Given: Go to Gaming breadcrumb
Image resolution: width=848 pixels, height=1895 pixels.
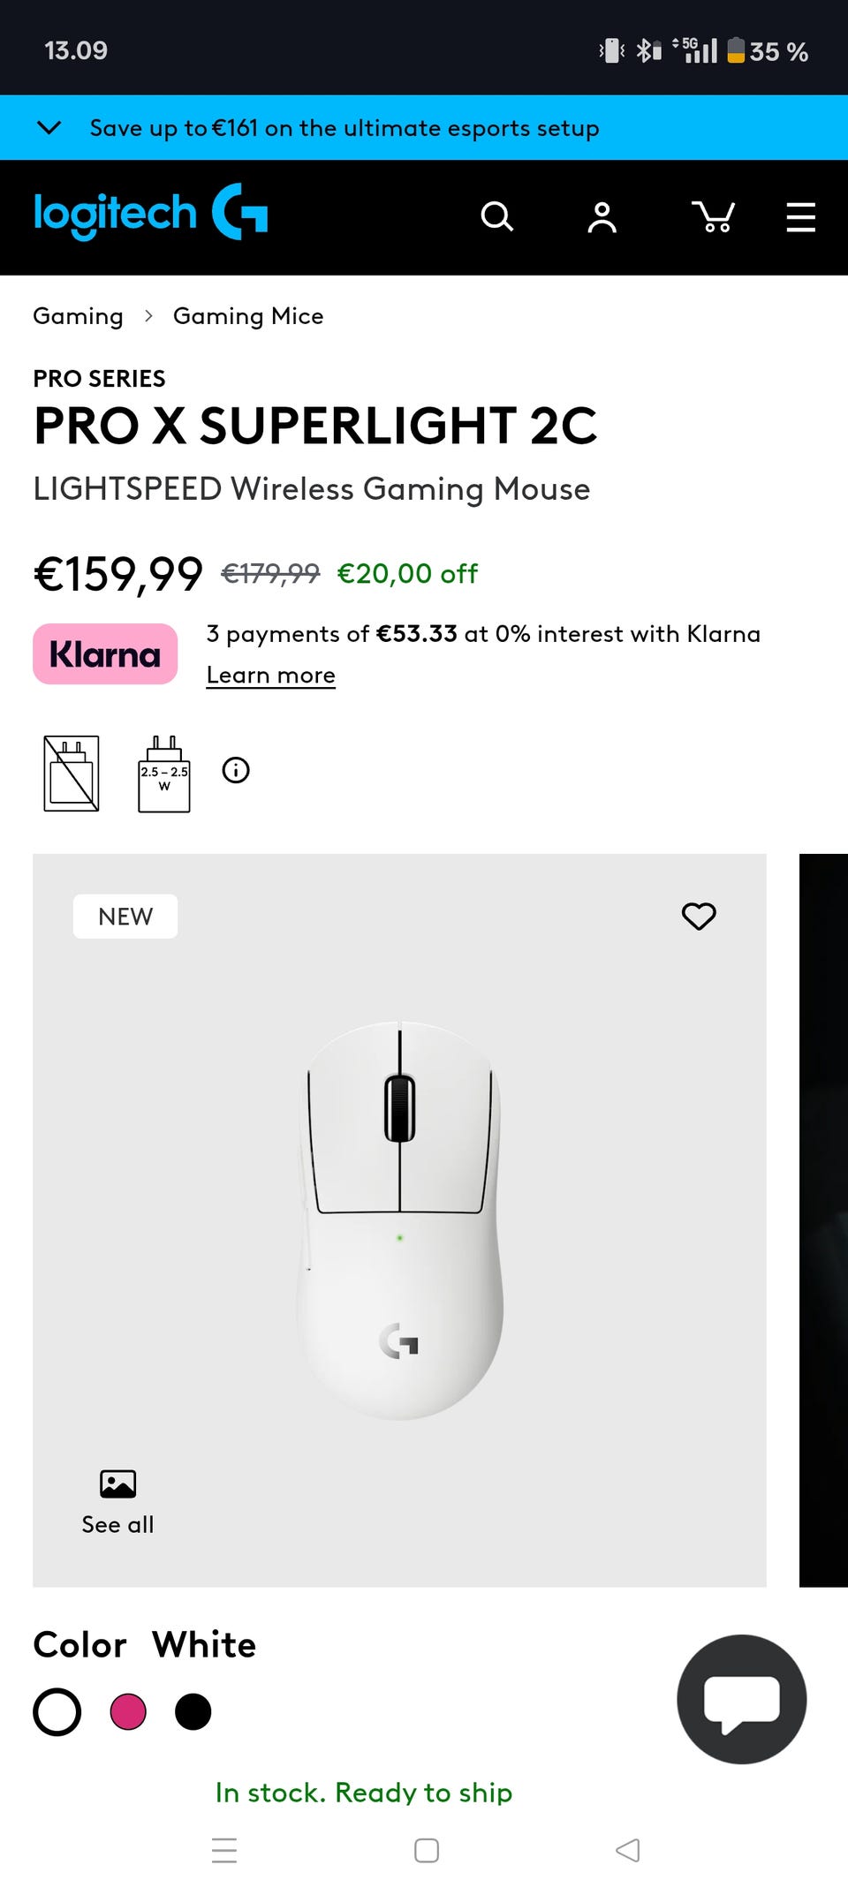Looking at the screenshot, I should tap(78, 316).
